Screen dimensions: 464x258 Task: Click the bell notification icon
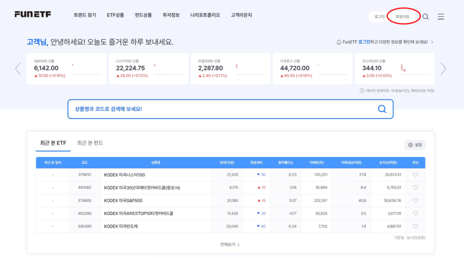coord(338,42)
